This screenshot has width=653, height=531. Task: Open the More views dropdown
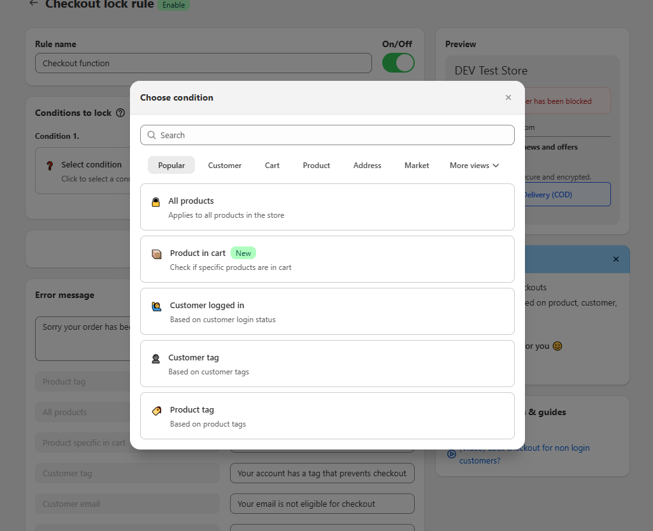coord(473,165)
